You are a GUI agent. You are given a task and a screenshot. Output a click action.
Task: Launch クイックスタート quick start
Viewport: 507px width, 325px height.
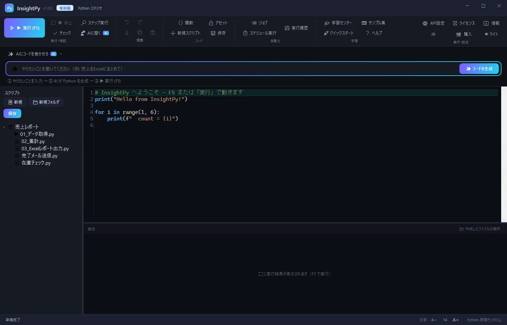tap(339, 33)
